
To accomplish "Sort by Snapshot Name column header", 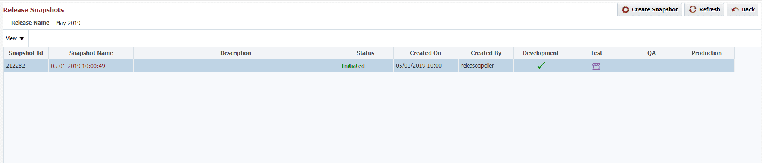I will [x=91, y=53].
